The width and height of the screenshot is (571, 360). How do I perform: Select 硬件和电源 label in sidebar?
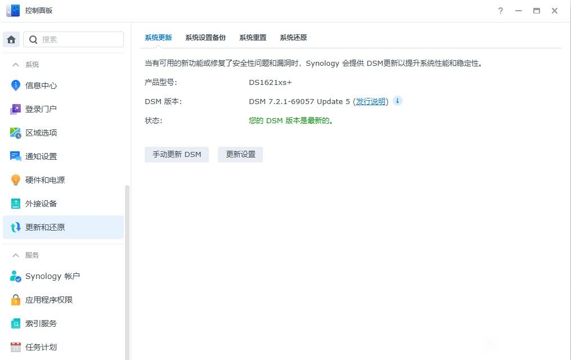[x=45, y=180]
